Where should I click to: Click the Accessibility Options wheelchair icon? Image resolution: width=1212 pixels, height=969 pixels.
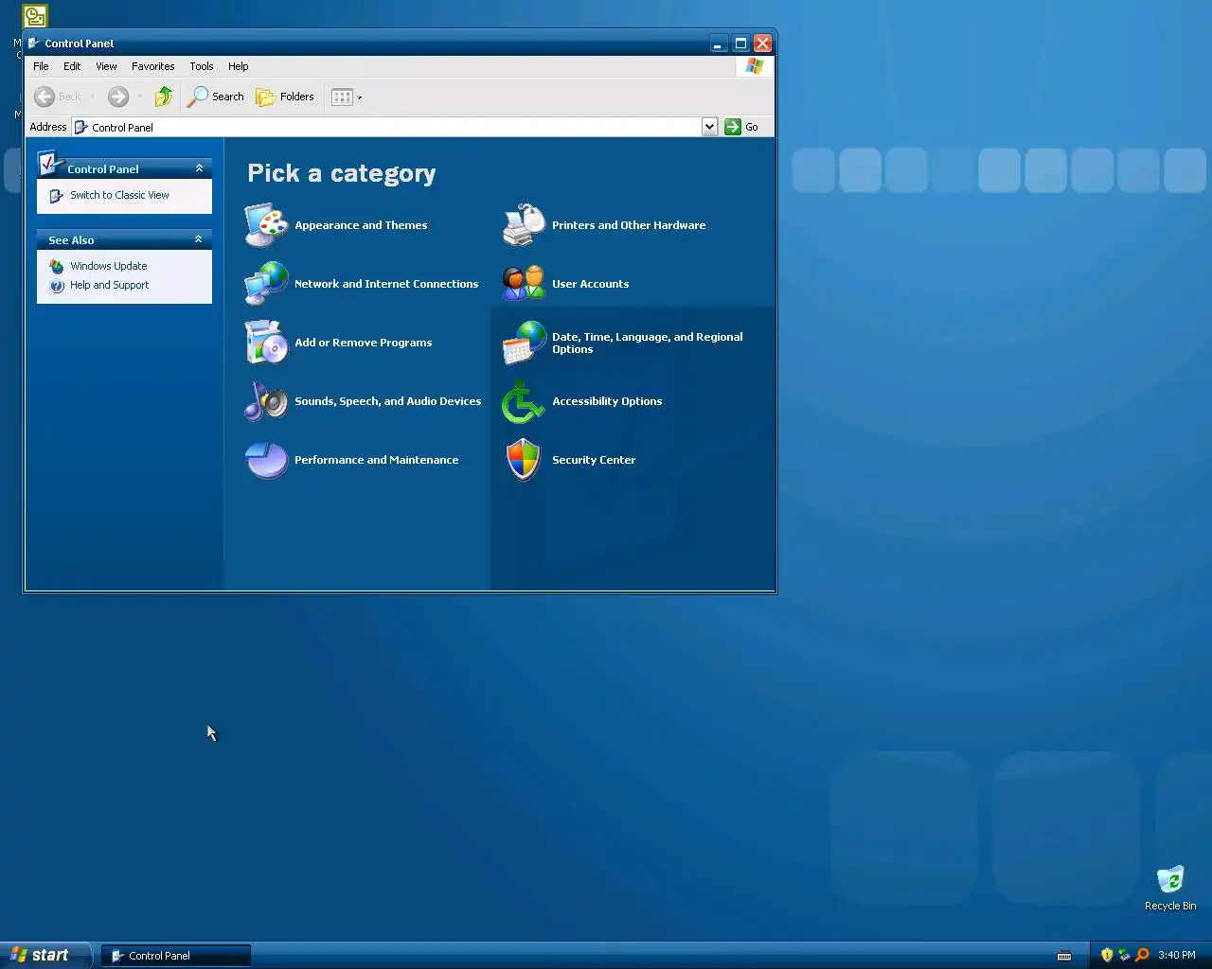[x=524, y=401]
